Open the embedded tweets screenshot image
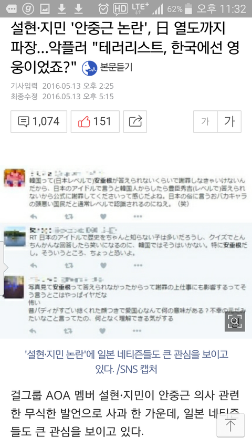The width and height of the screenshot is (252, 448). pyautogui.click(x=126, y=252)
